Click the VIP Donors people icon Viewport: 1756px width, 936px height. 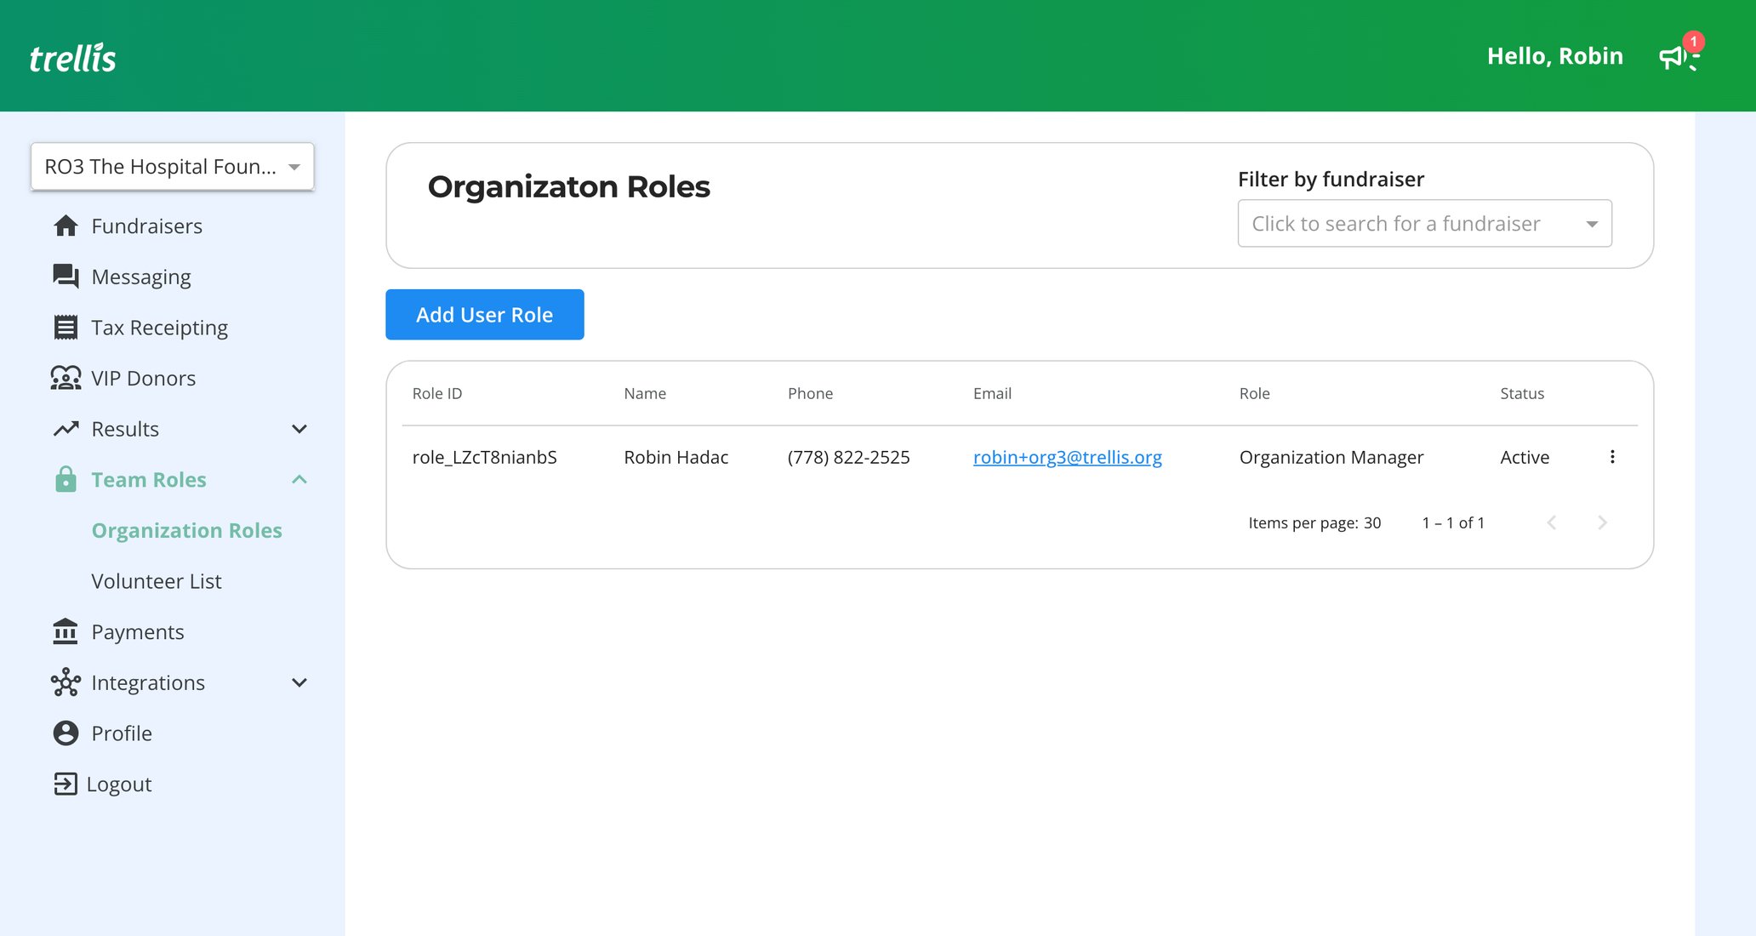click(x=65, y=378)
